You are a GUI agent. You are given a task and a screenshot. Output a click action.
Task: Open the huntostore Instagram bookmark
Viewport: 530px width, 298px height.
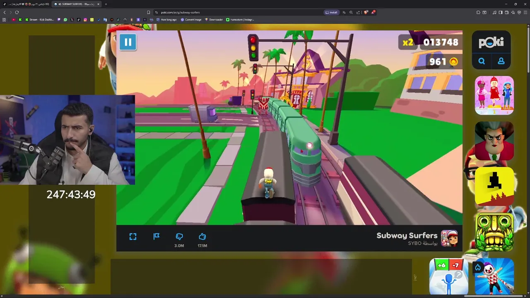pyautogui.click(x=240, y=19)
